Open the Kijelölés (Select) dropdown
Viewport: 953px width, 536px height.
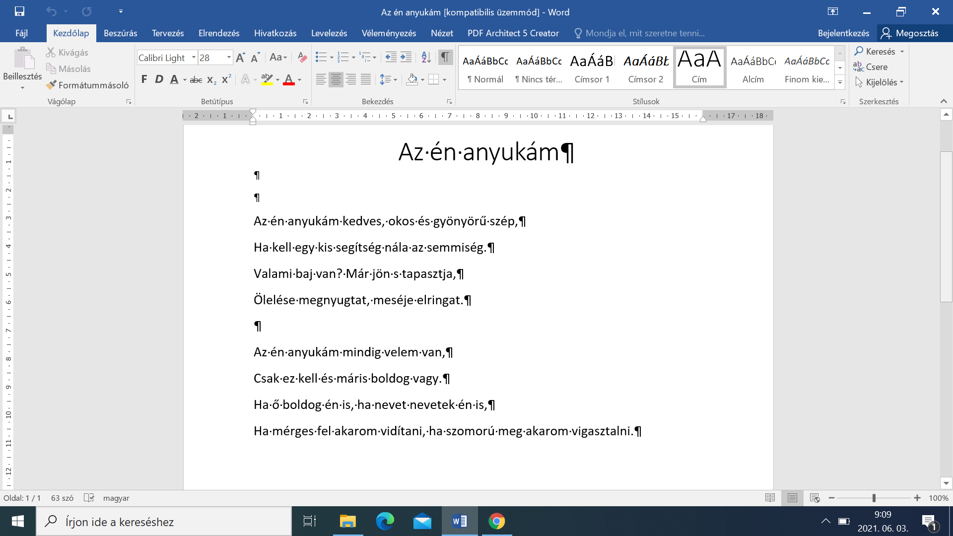(879, 82)
